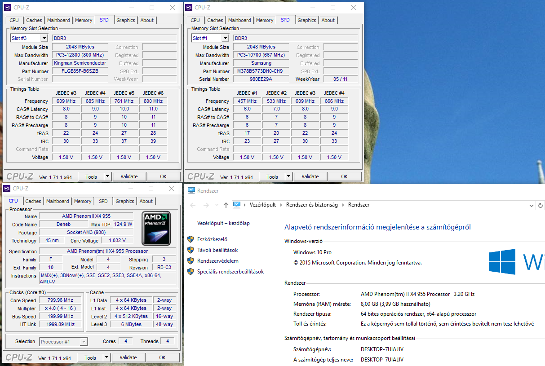Click the Rendszer window title icon
The width and height of the screenshot is (545, 366).
[191, 191]
